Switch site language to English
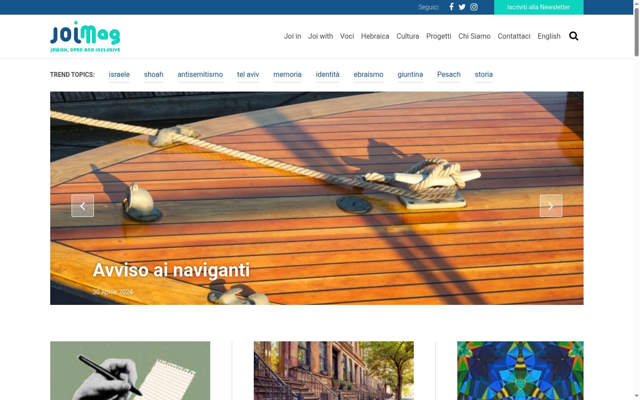 [549, 36]
